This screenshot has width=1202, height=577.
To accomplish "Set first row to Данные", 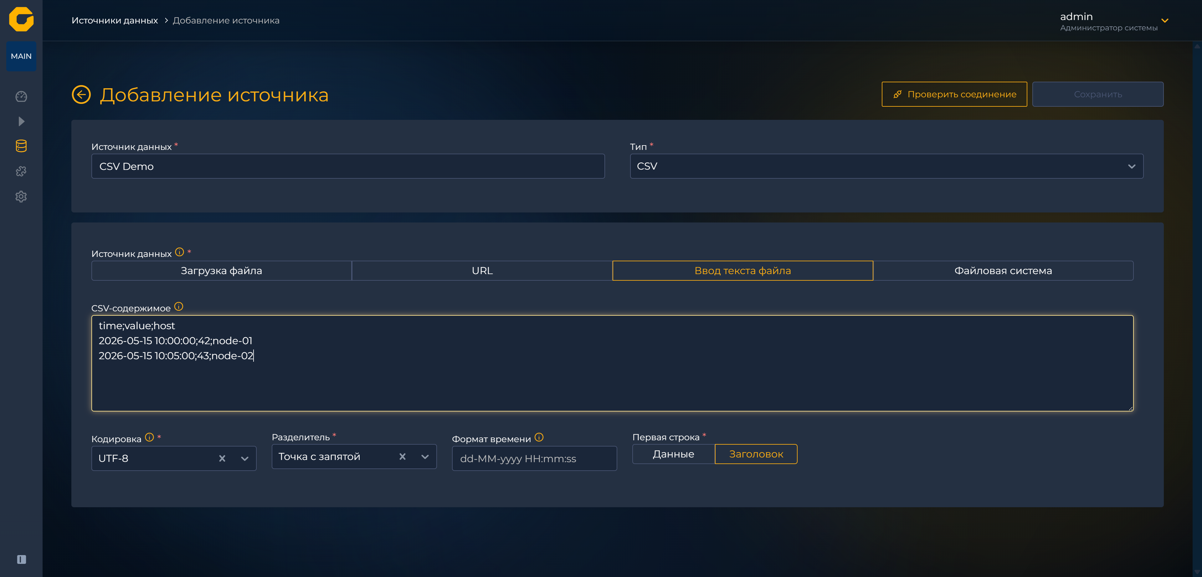I will point(673,454).
